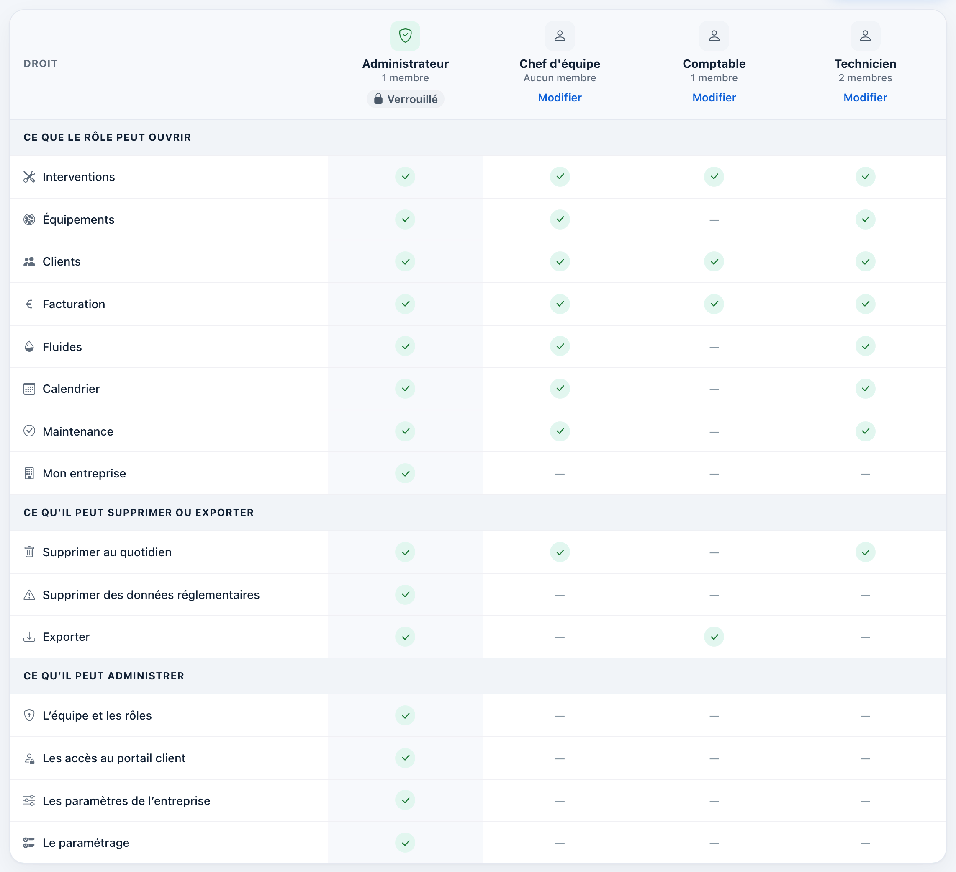The width and height of the screenshot is (956, 872).
Task: Click Modifier under Technicien
Action: coord(865,98)
